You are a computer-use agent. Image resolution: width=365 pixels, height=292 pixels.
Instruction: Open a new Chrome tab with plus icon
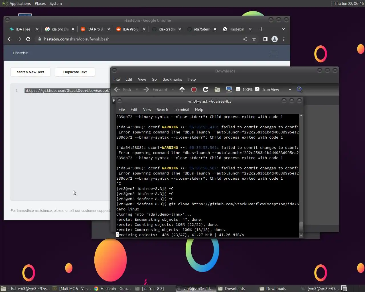click(x=261, y=29)
